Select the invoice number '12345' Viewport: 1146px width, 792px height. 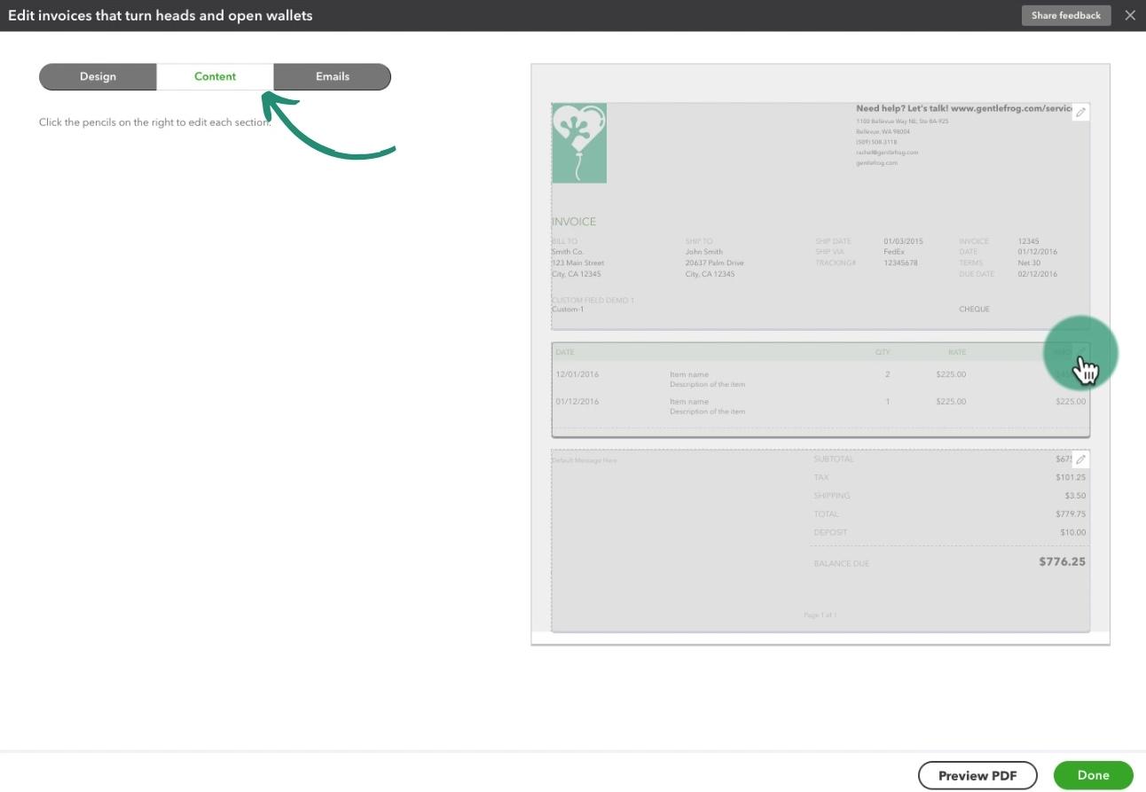point(1028,241)
